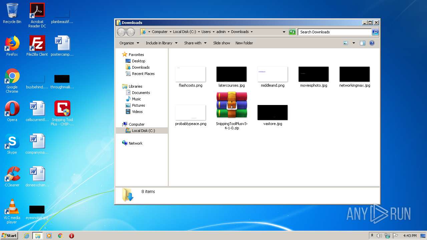This screenshot has height=240, width=427.
Task: Click the Internet Explorer icon in the taskbar
Action: (x=27, y=236)
